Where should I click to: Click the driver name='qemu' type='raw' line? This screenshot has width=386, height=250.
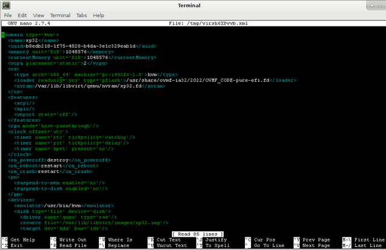pyautogui.click(x=68, y=217)
